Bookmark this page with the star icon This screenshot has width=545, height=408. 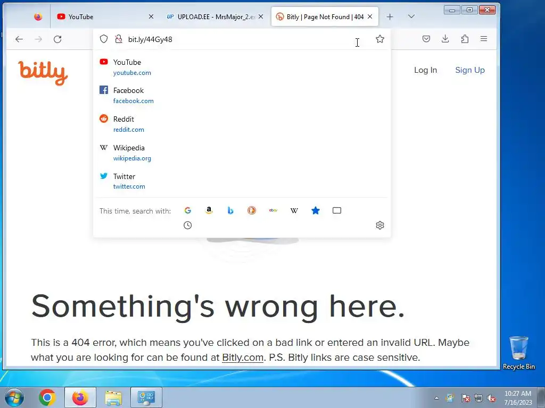[380, 39]
